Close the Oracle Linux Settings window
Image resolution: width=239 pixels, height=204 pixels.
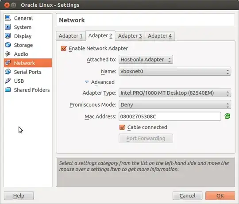pyautogui.click(x=7, y=5)
